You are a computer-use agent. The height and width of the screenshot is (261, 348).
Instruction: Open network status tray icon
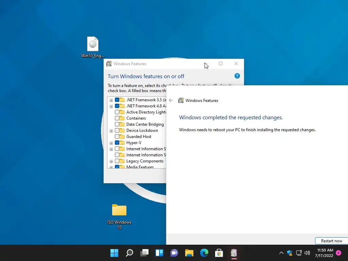coord(299,253)
